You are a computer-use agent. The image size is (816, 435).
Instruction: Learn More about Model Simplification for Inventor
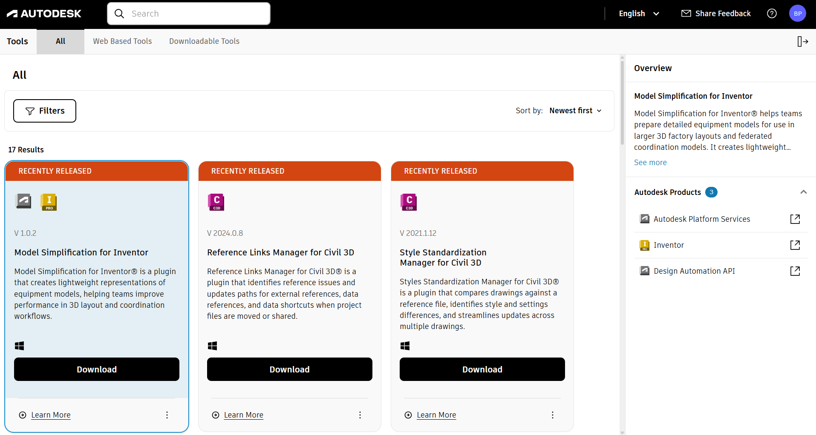(51, 415)
